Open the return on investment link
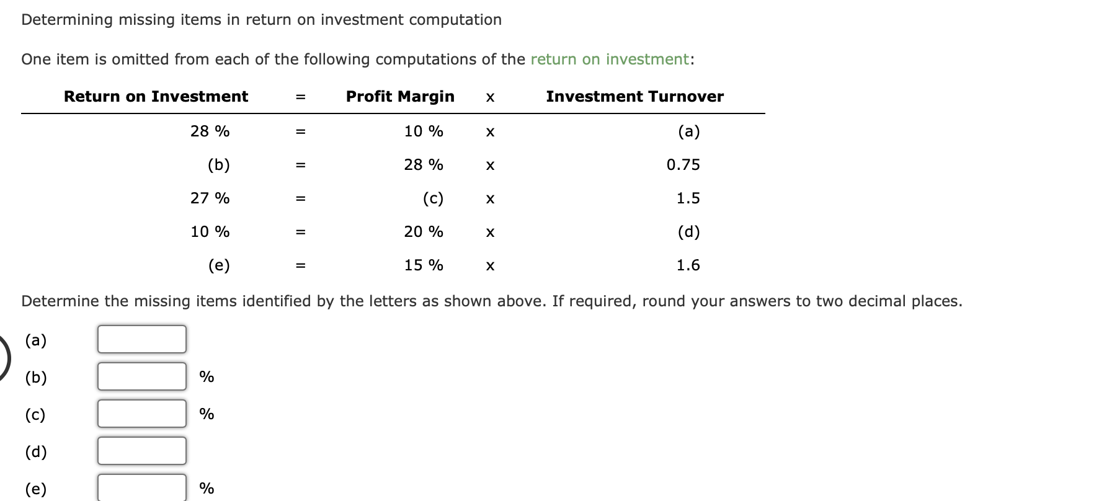This screenshot has height=501, width=1099. click(x=610, y=59)
